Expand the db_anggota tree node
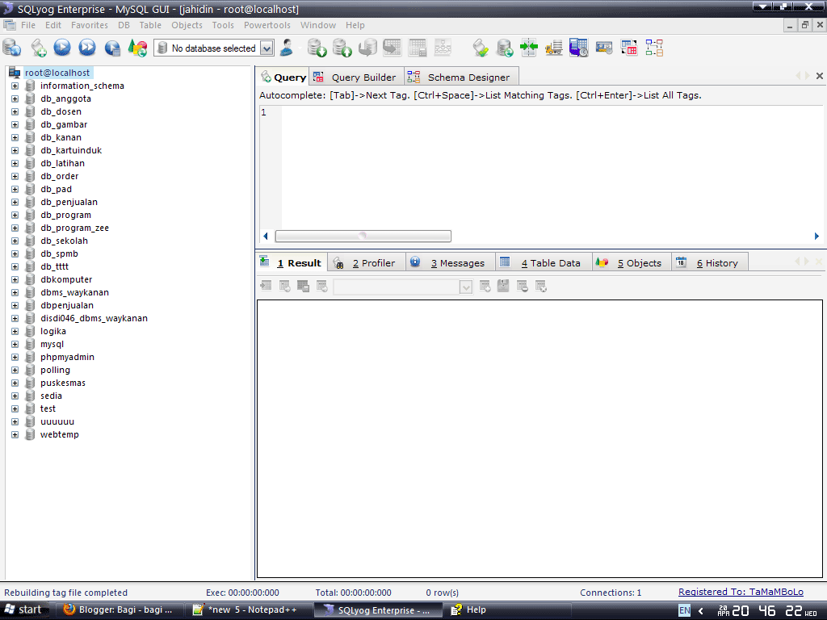 (15, 98)
